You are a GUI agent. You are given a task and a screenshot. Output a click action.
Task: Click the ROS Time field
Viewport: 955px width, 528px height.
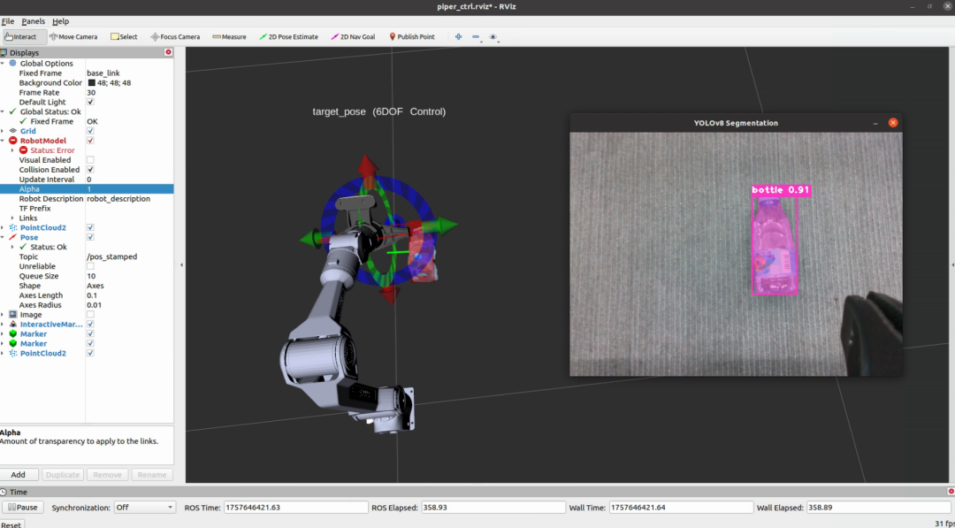[296, 508]
